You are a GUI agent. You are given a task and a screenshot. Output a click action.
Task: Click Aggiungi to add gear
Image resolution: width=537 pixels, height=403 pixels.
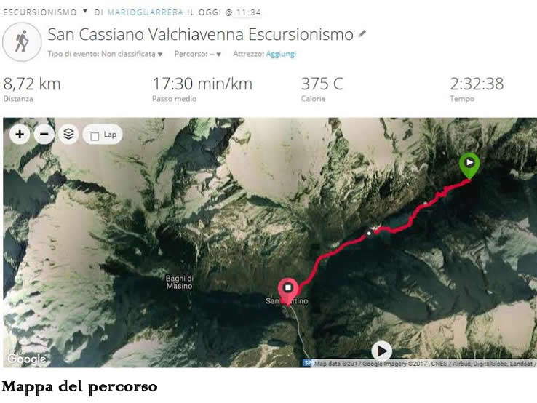tap(281, 54)
